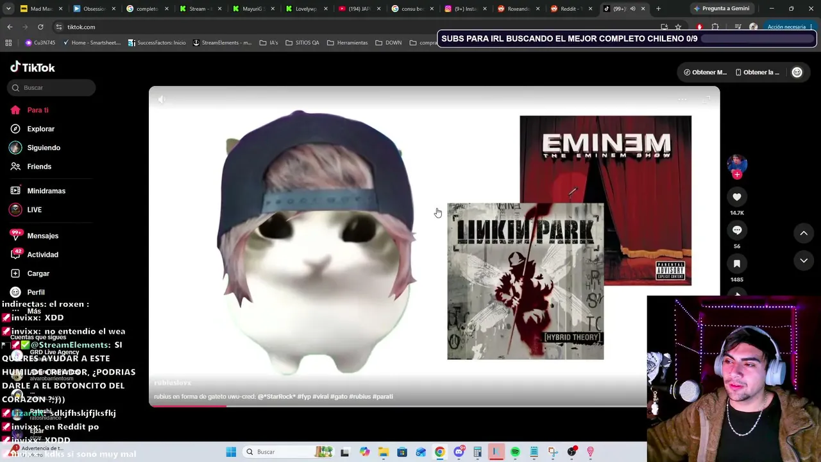The height and width of the screenshot is (462, 821).
Task: Open OBS Studio from the taskbar
Action: [x=571, y=452]
